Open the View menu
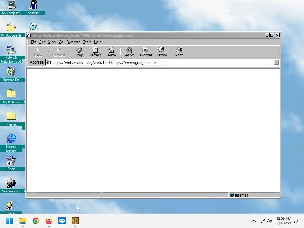This screenshot has height=228, width=304. pyautogui.click(x=52, y=42)
